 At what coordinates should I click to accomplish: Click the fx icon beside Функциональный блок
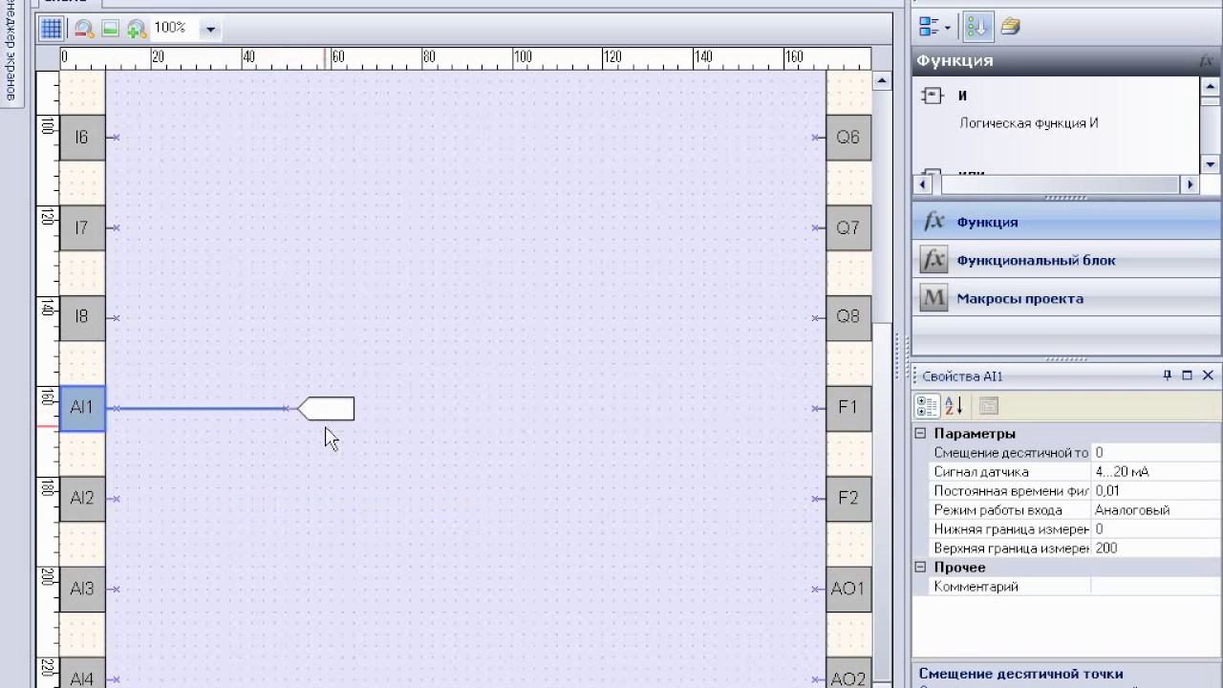933,260
